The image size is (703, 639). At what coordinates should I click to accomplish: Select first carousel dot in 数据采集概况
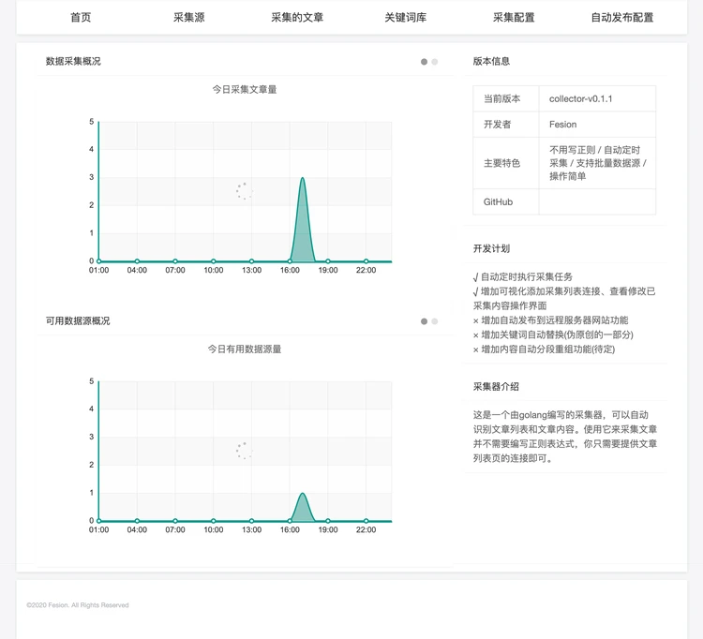424,62
